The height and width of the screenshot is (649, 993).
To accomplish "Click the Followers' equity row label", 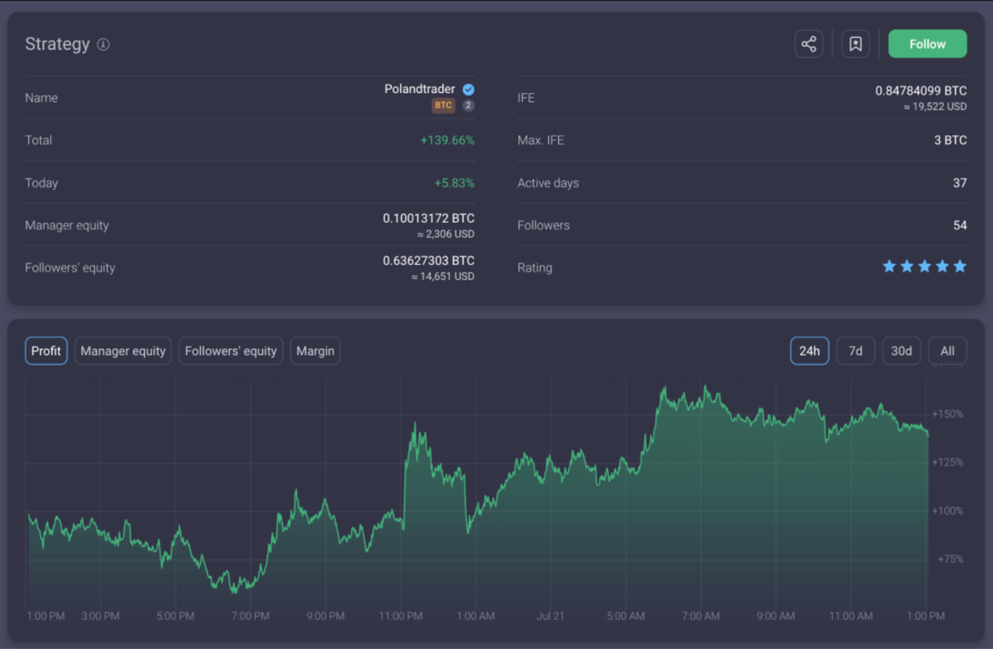I will [x=70, y=268].
